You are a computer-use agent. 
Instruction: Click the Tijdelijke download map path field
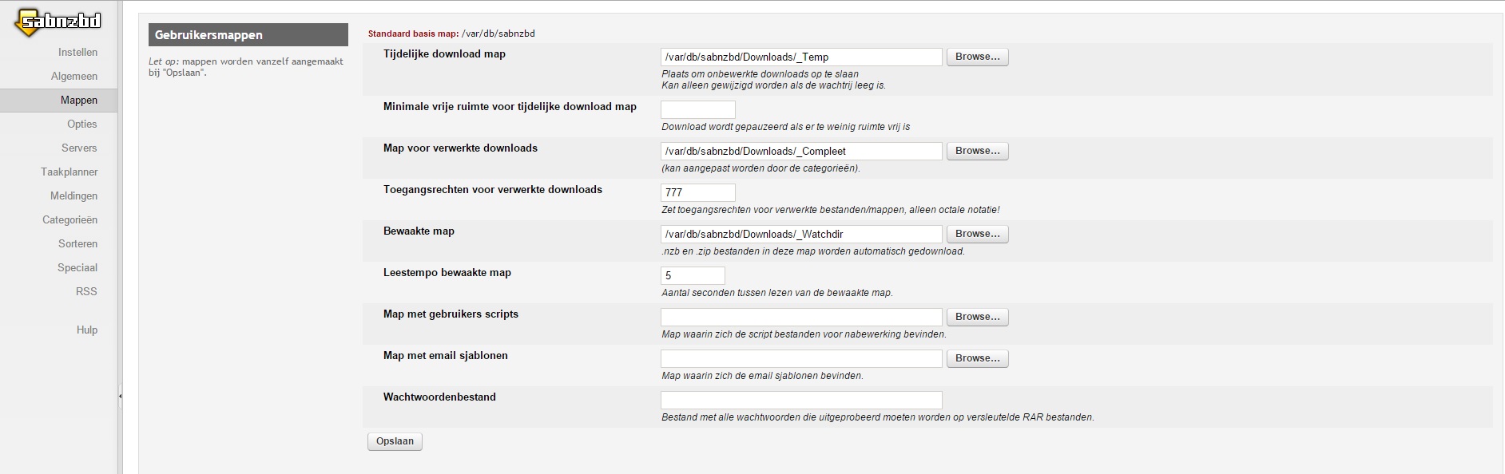(x=801, y=57)
